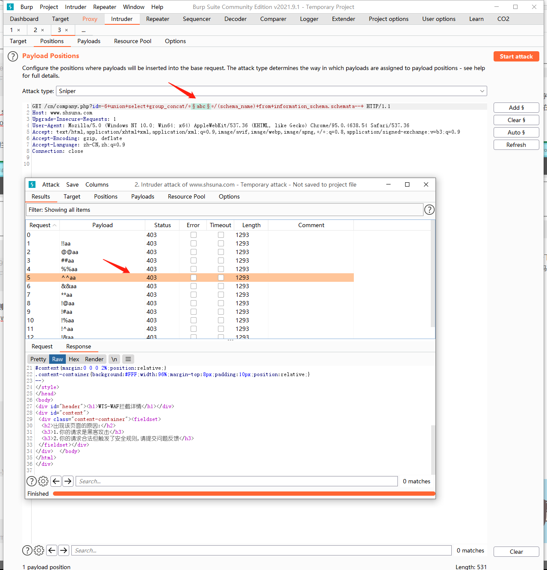Toggle the \n non-printable characters view
This screenshot has width=547, height=570.
point(114,359)
